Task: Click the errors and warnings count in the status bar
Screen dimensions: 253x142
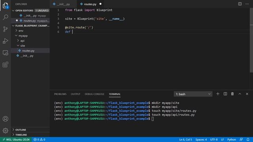Action: point(40,140)
